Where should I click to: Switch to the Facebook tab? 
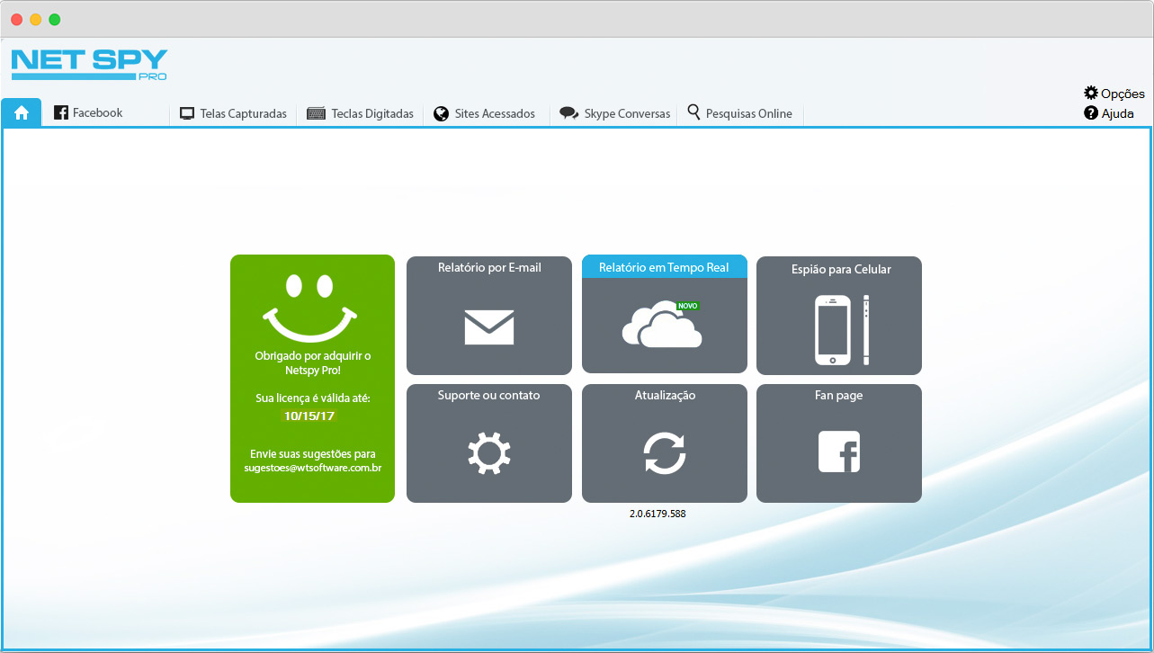(88, 113)
